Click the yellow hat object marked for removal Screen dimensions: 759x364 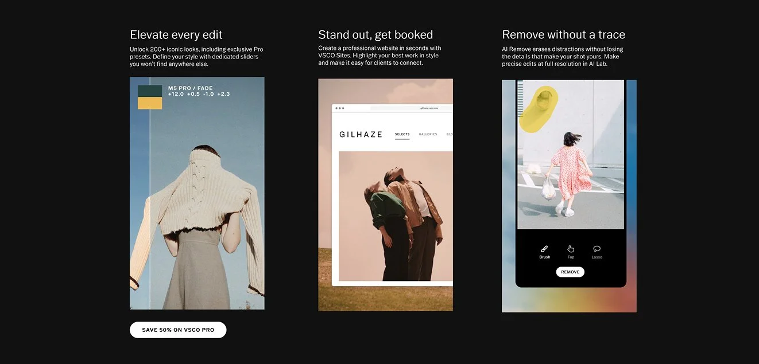[x=539, y=106]
